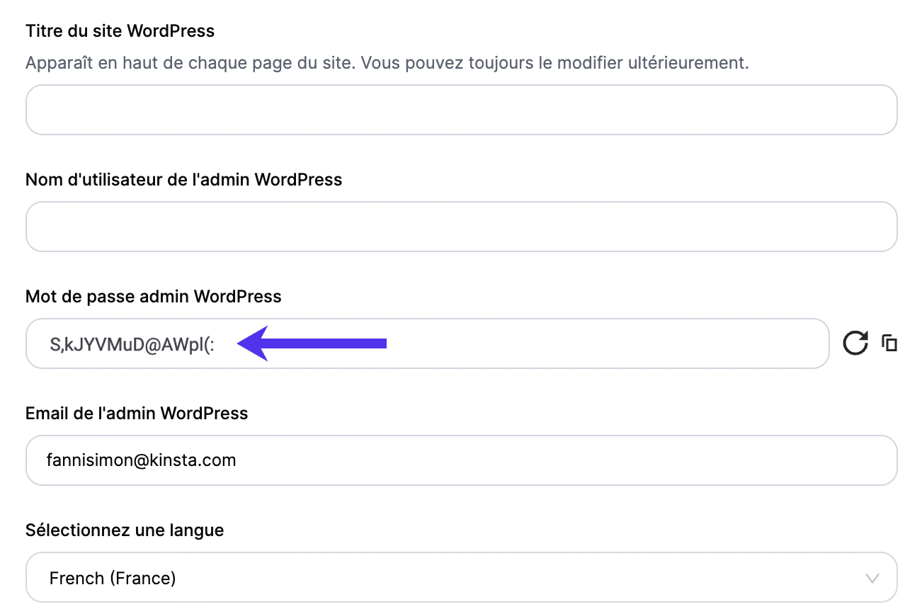Regenerate the WordPress admin password
922x614 pixels.
[x=855, y=343]
